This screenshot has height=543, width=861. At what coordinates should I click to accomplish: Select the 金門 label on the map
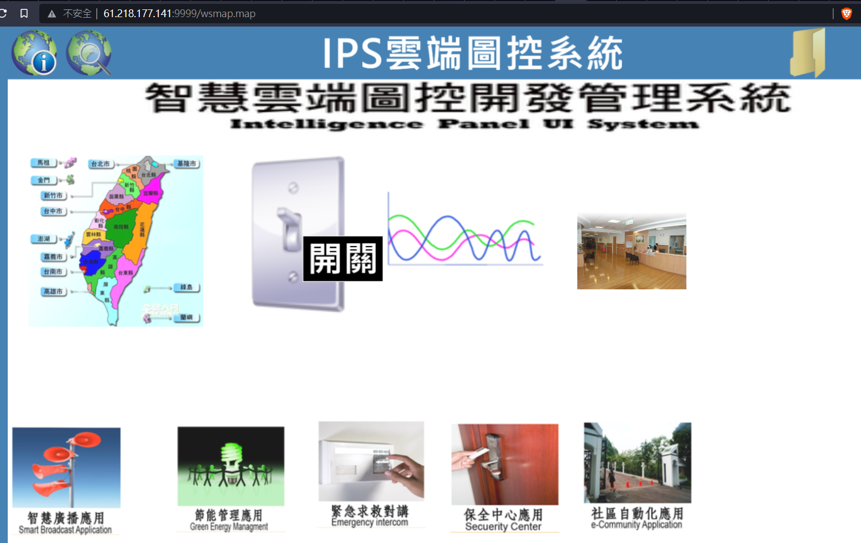[44, 180]
